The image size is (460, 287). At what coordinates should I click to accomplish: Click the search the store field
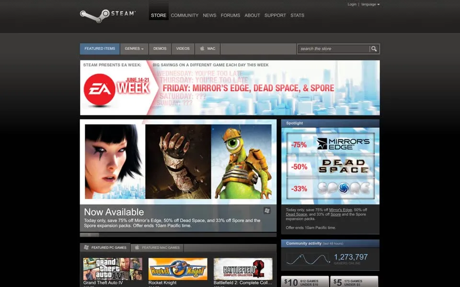coord(333,49)
